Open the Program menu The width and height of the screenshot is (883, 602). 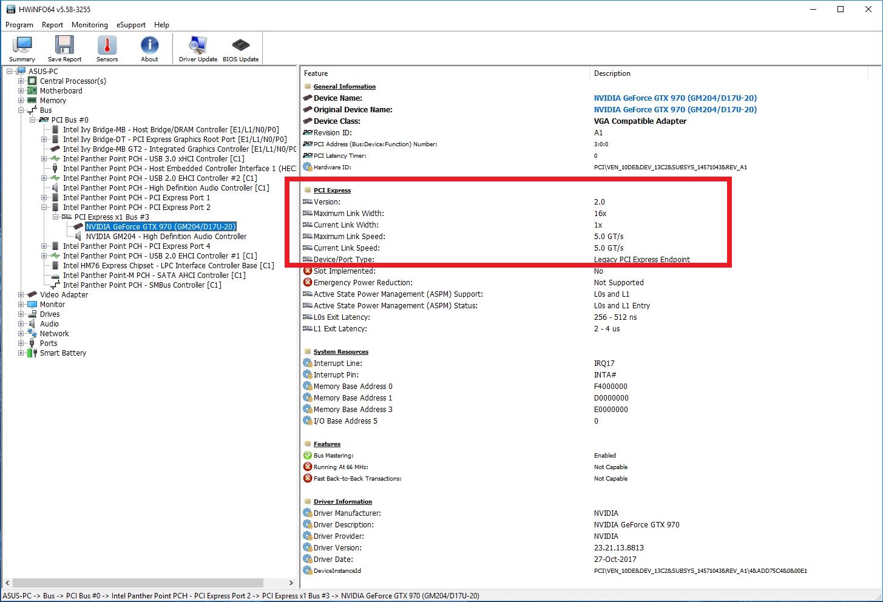pos(19,25)
